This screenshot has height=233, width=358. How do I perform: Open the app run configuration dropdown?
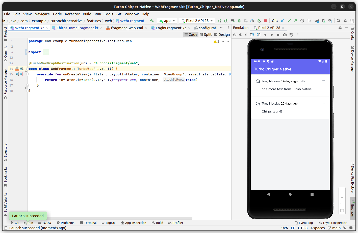coord(167,21)
